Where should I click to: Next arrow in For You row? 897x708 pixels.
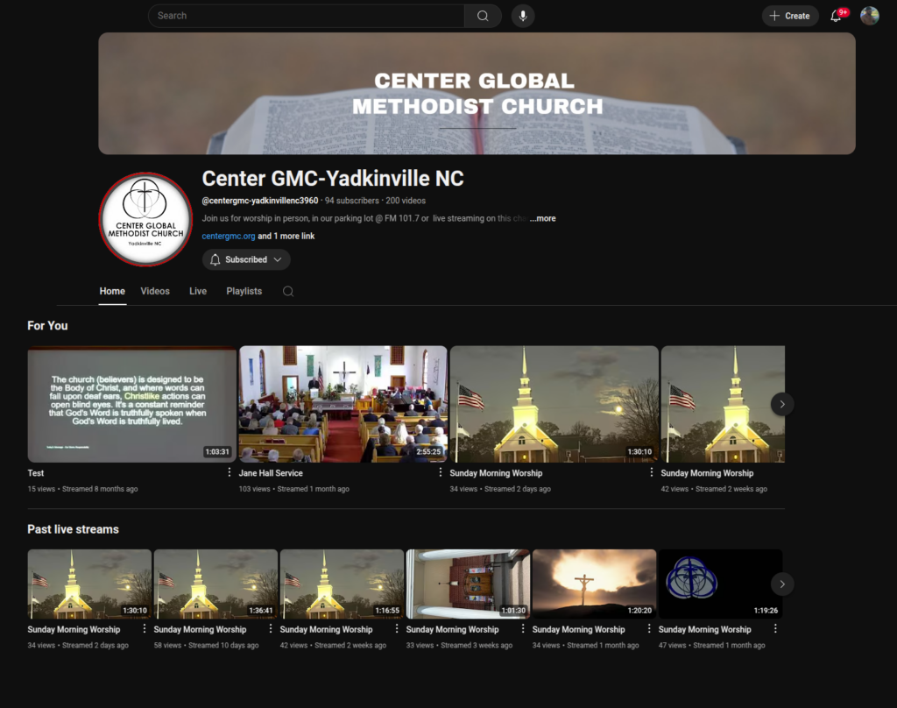click(x=782, y=404)
